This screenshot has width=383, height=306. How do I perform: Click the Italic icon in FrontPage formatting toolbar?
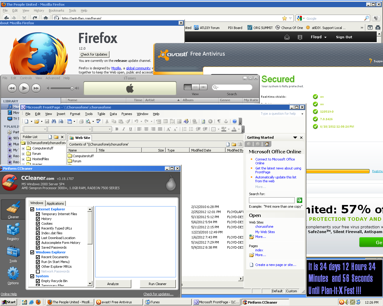click(x=124, y=129)
